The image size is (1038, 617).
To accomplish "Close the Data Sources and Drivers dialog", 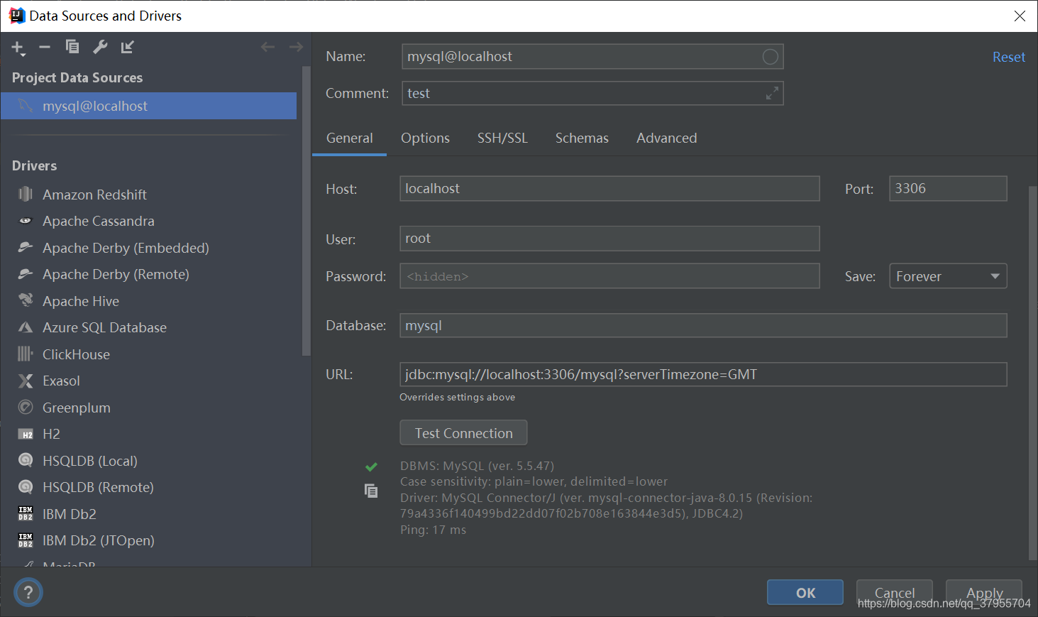I will 1020,16.
